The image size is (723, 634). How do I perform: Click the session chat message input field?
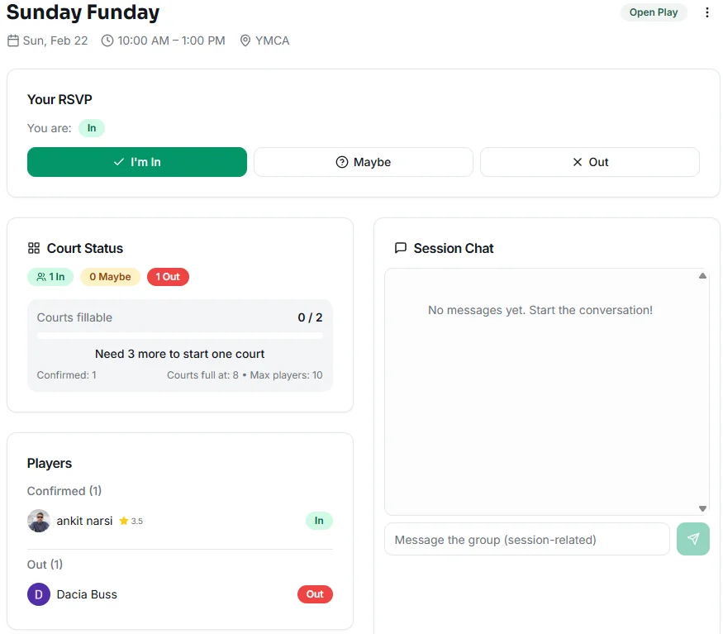[526, 538]
